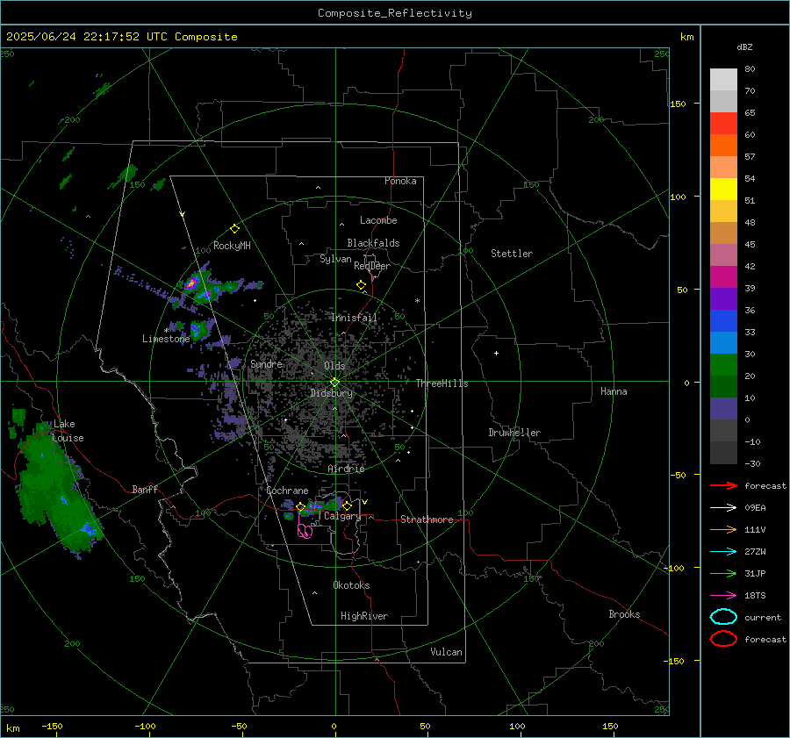Click the km unit label at top right

pyautogui.click(x=687, y=37)
